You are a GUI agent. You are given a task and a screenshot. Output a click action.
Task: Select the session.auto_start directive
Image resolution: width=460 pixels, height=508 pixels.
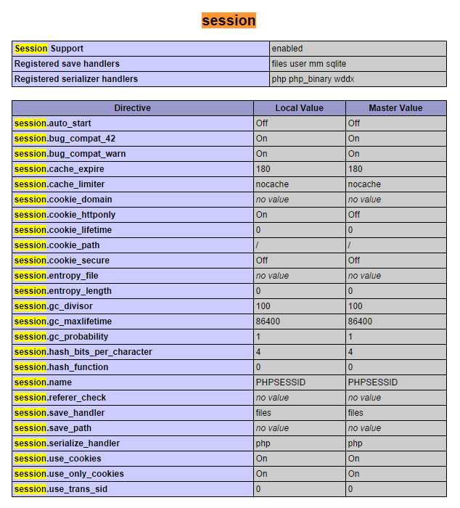[x=54, y=123]
